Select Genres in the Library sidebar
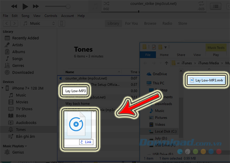This screenshot has width=230, height=163. [18, 65]
